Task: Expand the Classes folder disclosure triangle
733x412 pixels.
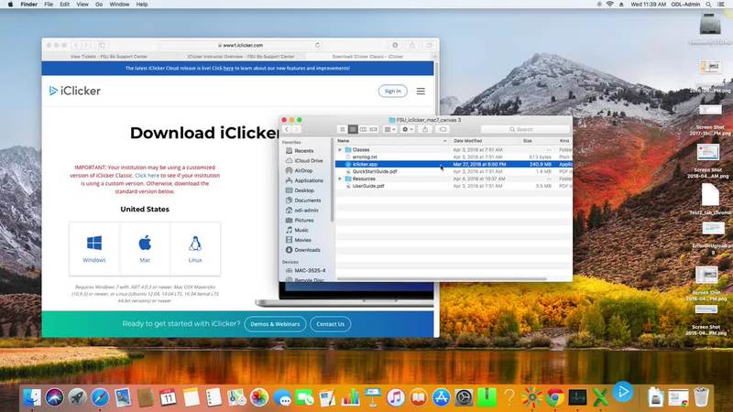Action: [x=340, y=150]
